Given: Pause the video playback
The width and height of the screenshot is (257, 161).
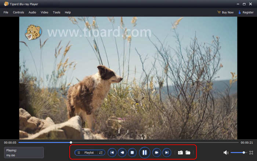Looking at the screenshot, I should (x=144, y=153).
